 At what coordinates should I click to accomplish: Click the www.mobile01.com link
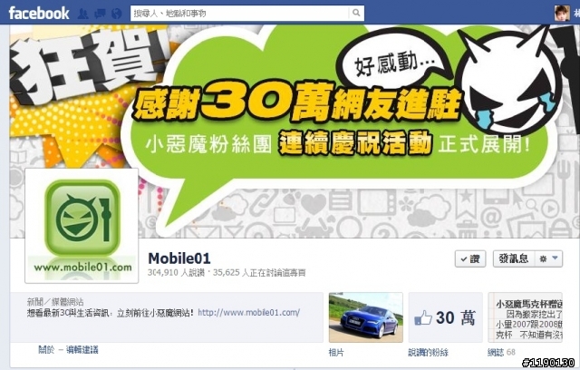coord(248,312)
